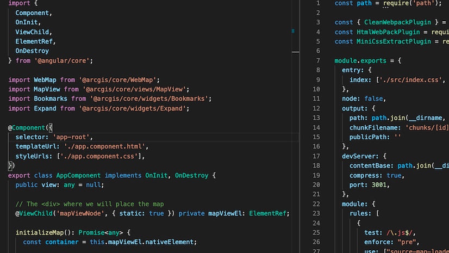Click the 'templateUrl' property key
This screenshot has height=253, width=449.
36,147
